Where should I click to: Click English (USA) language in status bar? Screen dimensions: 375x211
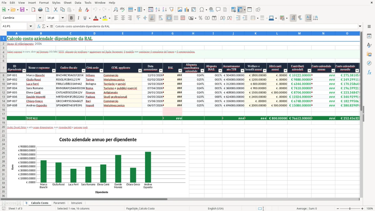[216, 208]
